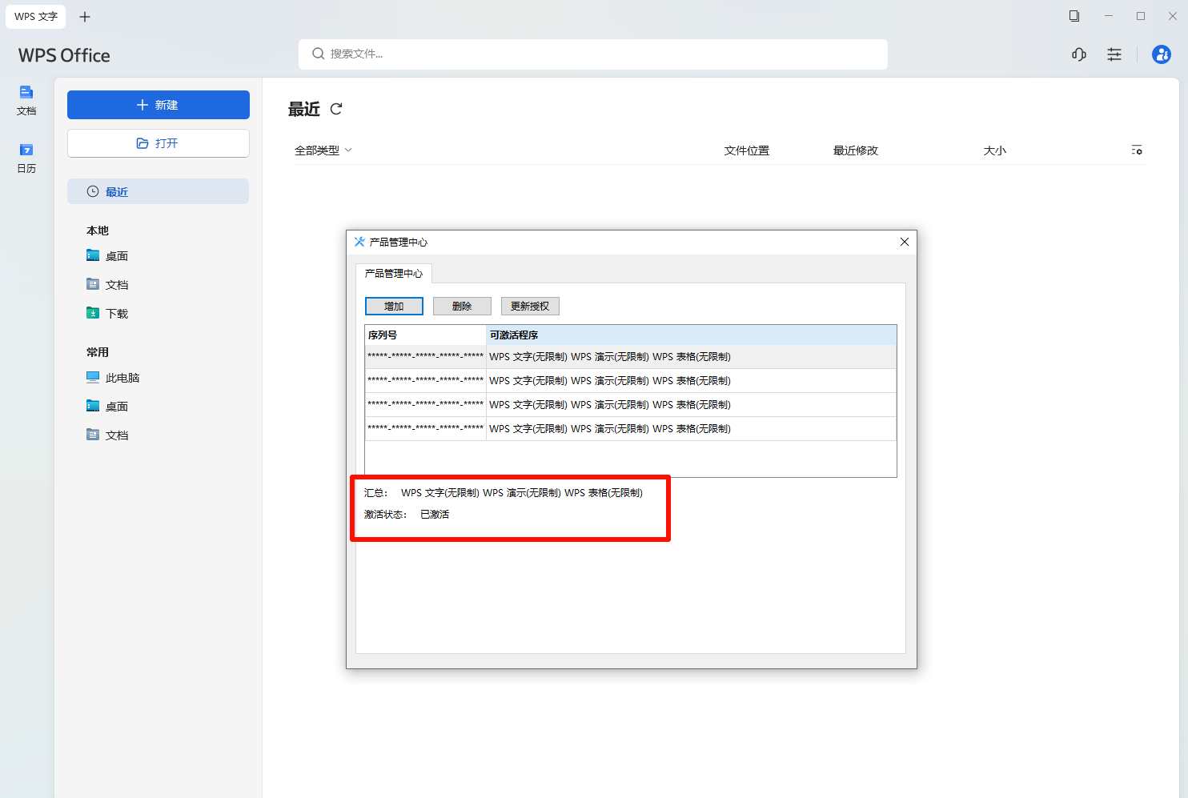Click the search files input field
The height and width of the screenshot is (798, 1188).
coord(592,54)
